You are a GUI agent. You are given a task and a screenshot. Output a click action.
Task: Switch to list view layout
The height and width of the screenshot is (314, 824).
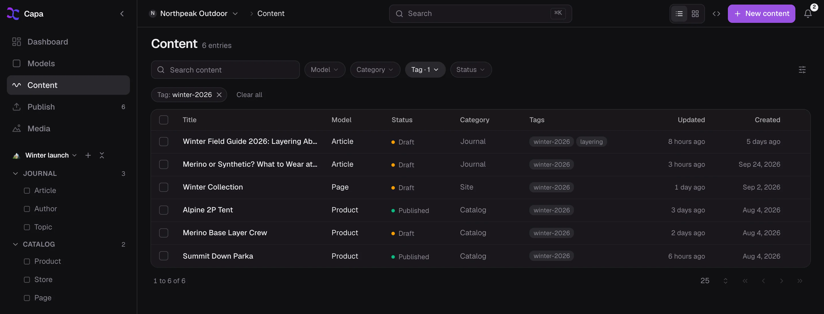[x=679, y=14]
